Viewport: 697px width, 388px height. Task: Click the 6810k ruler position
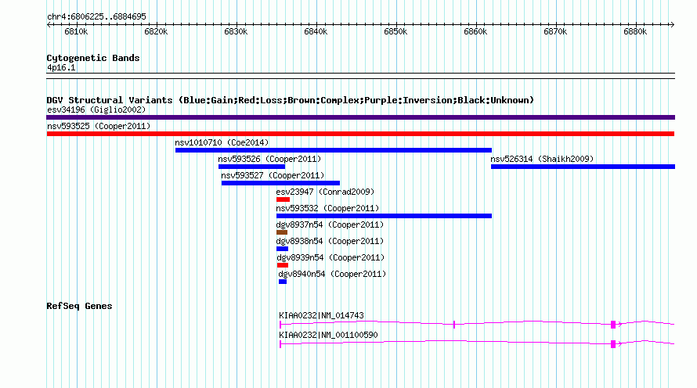point(76,31)
